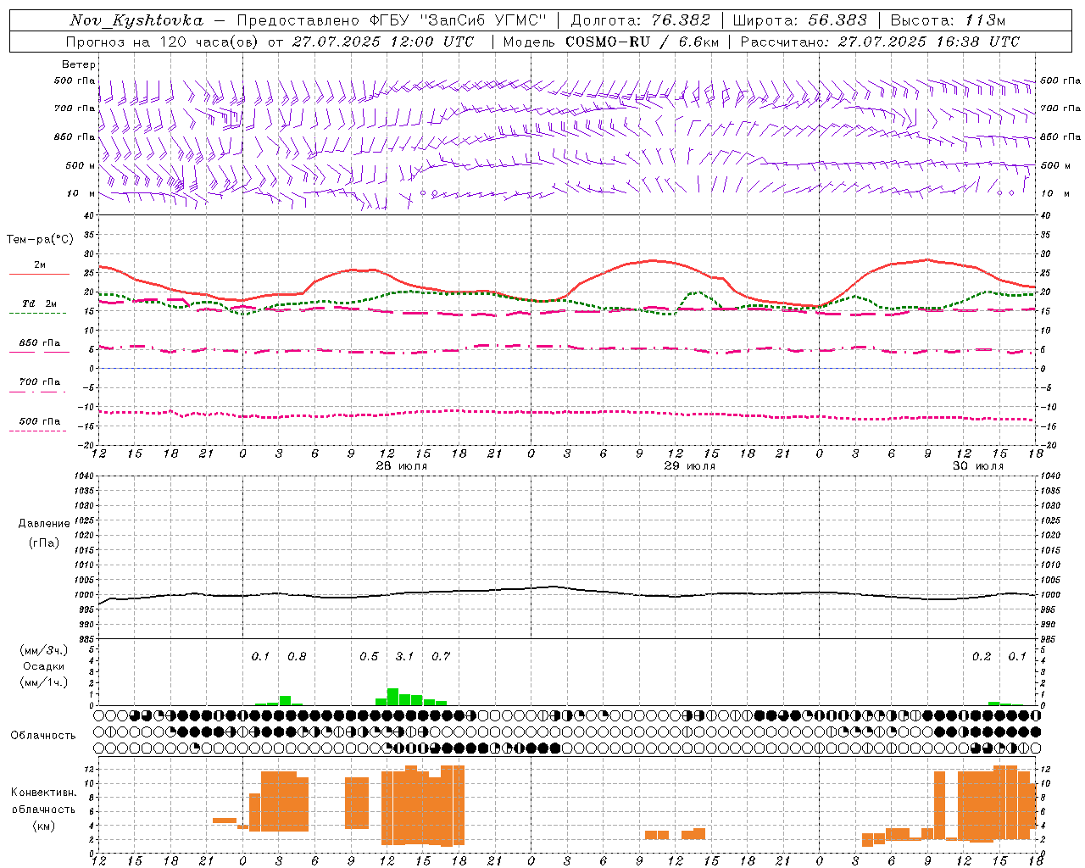
Task: Click the Td 2м dew point legend entry
Action: pyautogui.click(x=40, y=303)
